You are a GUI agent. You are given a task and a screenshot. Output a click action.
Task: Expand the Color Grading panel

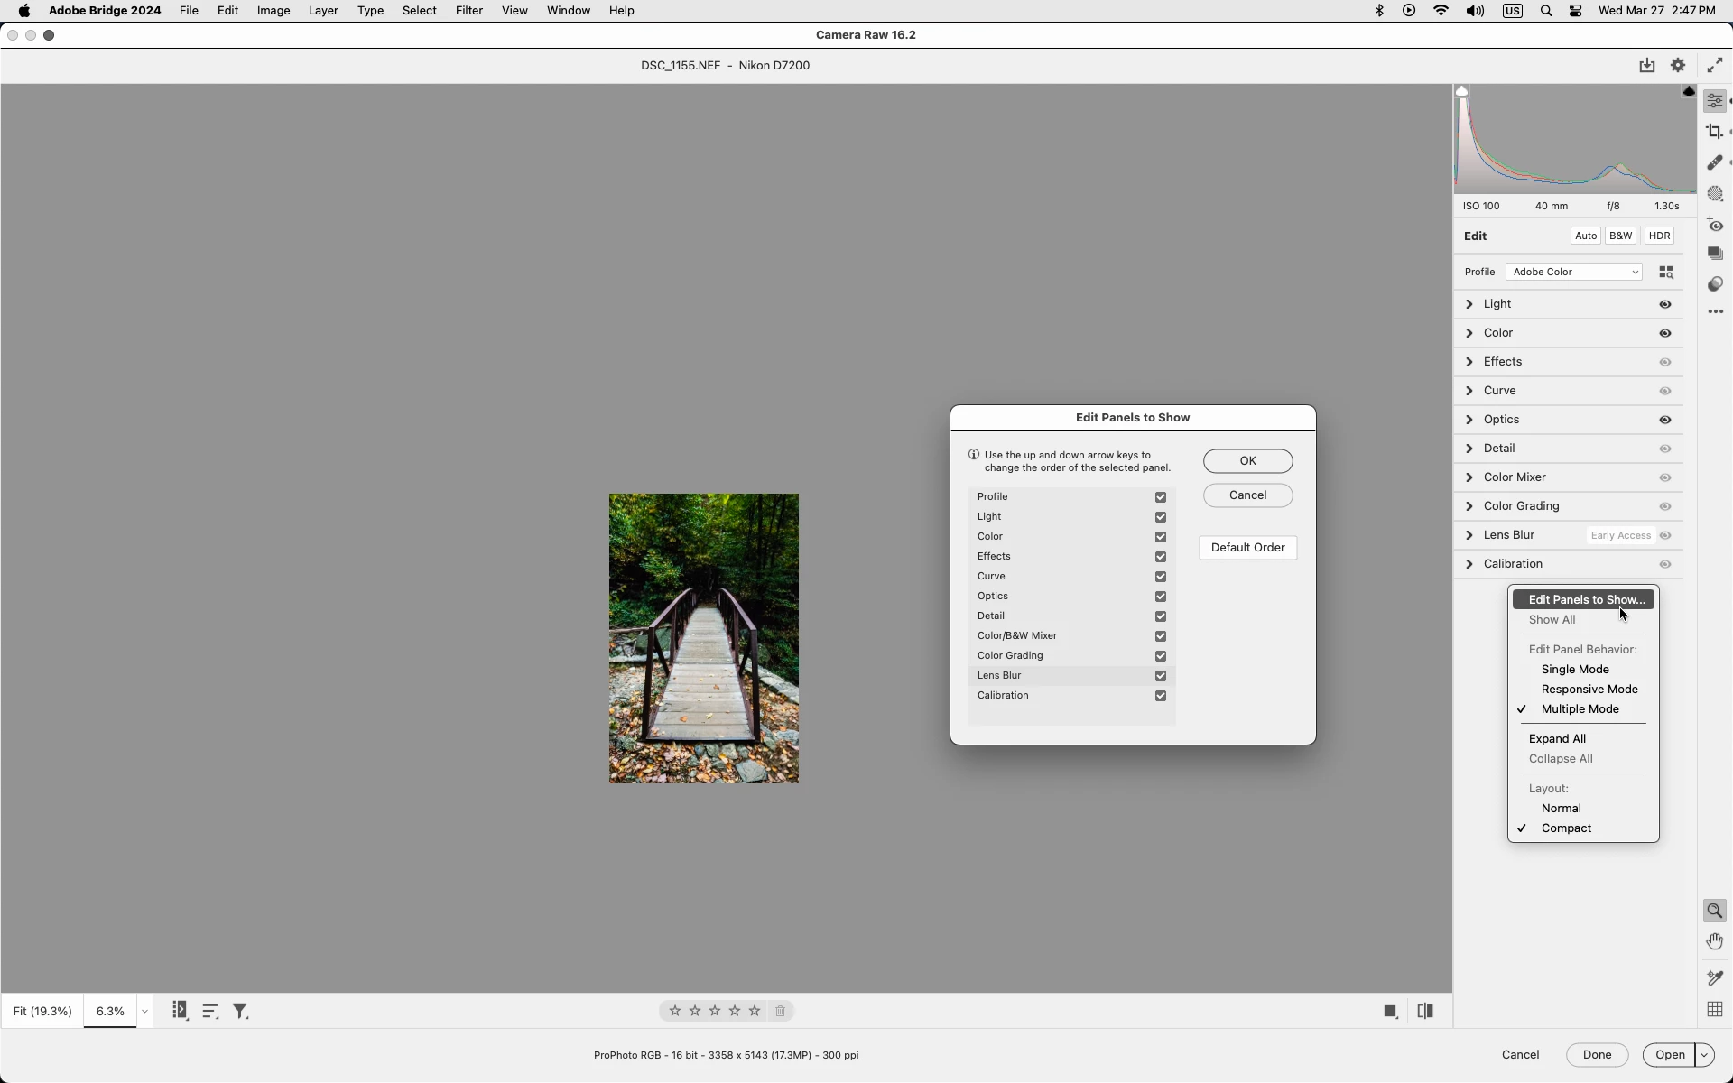[1469, 506]
